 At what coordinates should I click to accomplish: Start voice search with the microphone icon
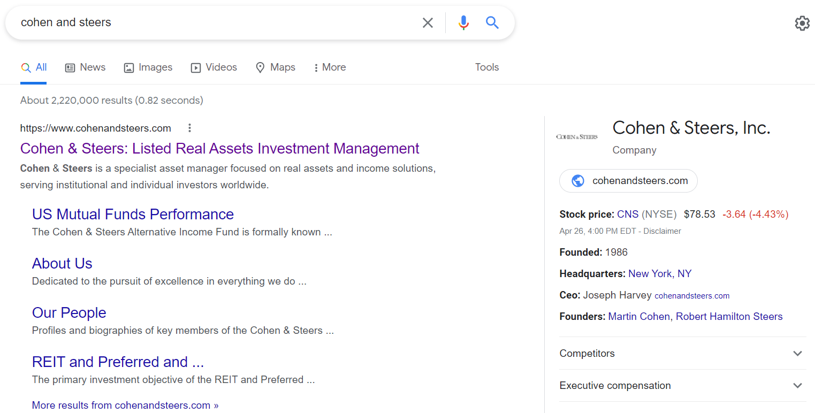point(463,22)
